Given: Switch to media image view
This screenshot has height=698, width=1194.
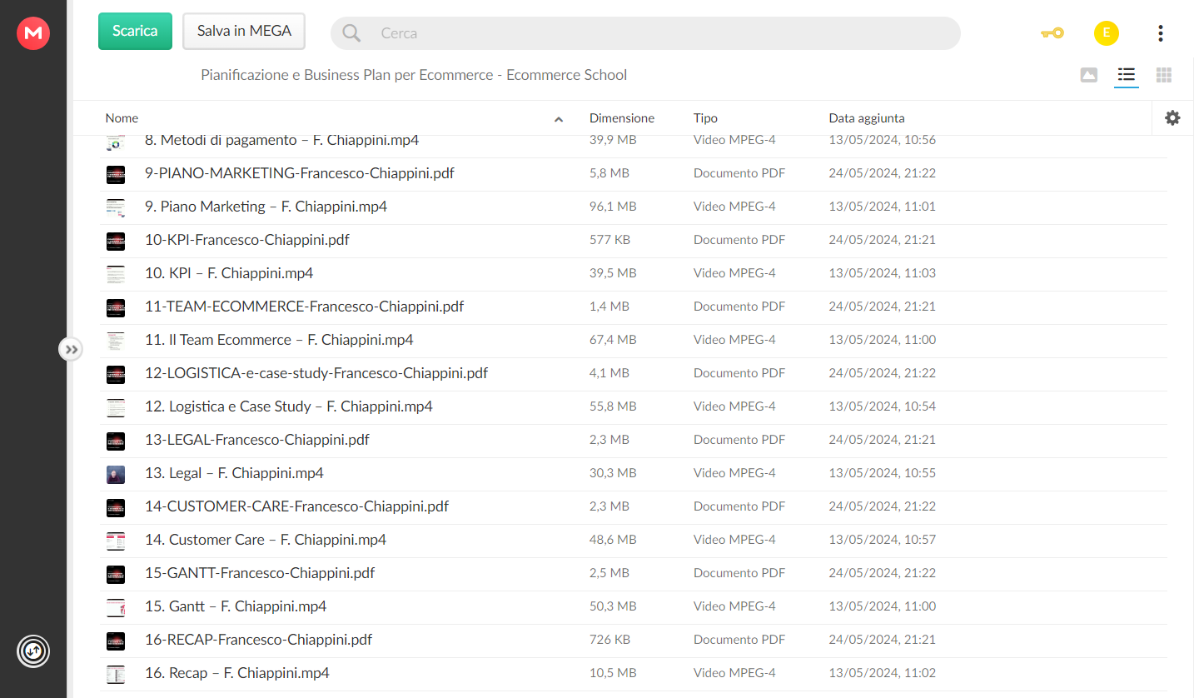Looking at the screenshot, I should [x=1088, y=76].
